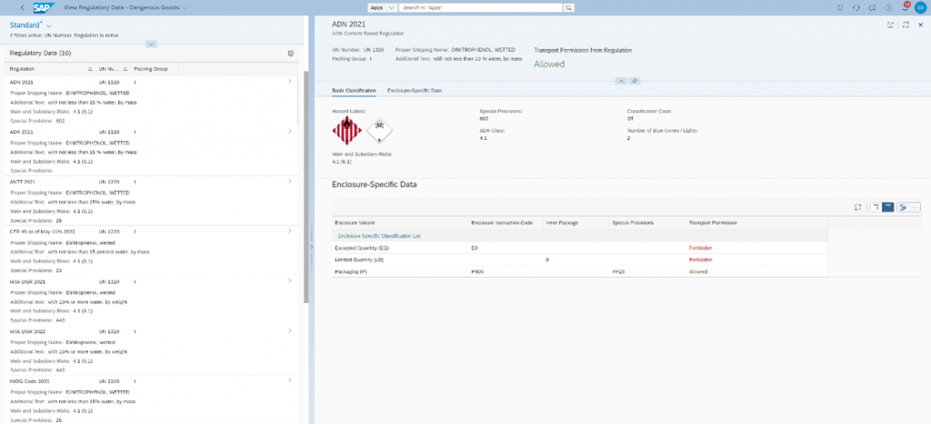Expand the filter bar header
The image size is (931, 424).
151,44
